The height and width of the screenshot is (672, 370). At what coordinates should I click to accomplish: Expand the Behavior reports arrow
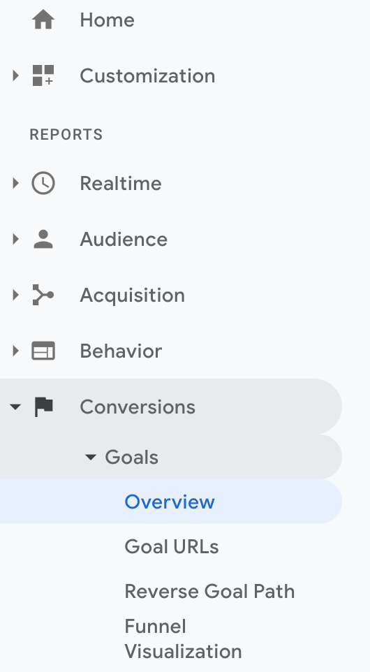[x=16, y=351]
